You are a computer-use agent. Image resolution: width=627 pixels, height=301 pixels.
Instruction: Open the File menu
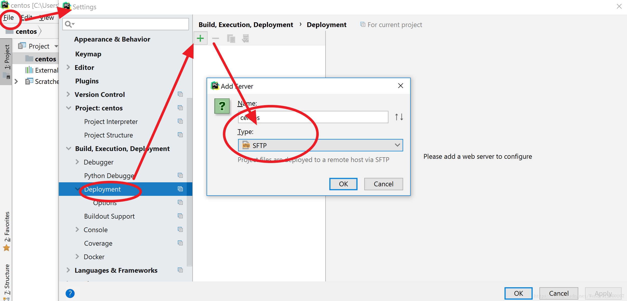[x=9, y=18]
